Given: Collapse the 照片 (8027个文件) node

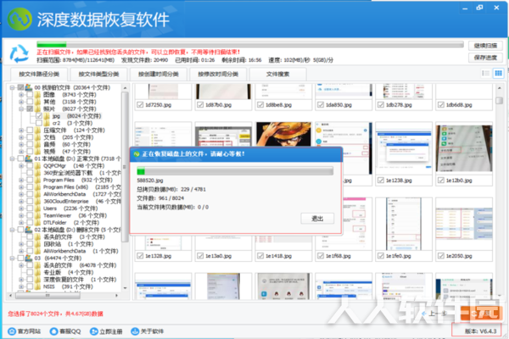Looking at the screenshot, I should click(x=21, y=109).
